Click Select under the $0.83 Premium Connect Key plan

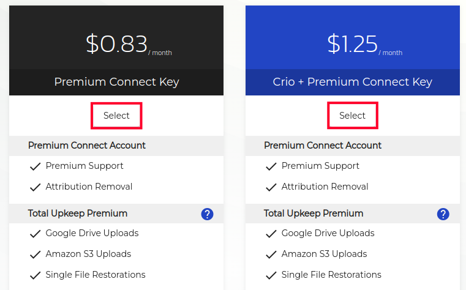click(x=116, y=116)
